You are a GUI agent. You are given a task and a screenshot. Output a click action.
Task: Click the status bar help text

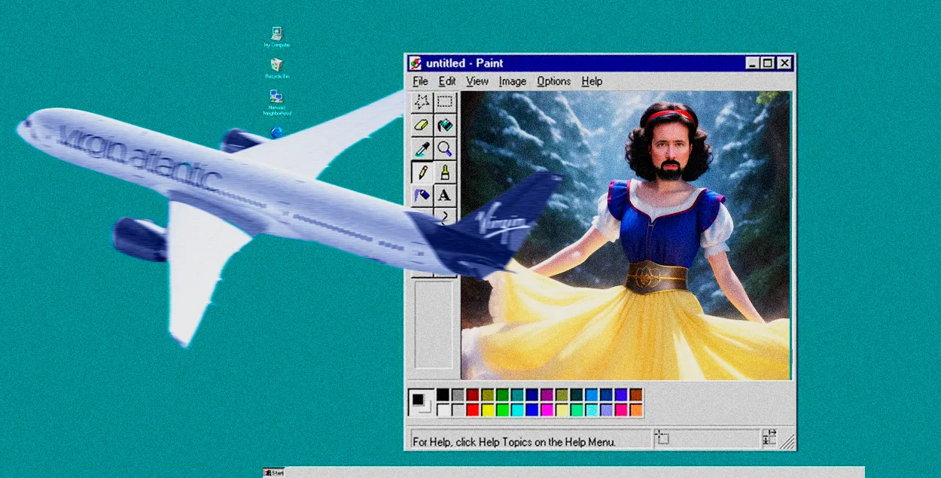pos(513,442)
